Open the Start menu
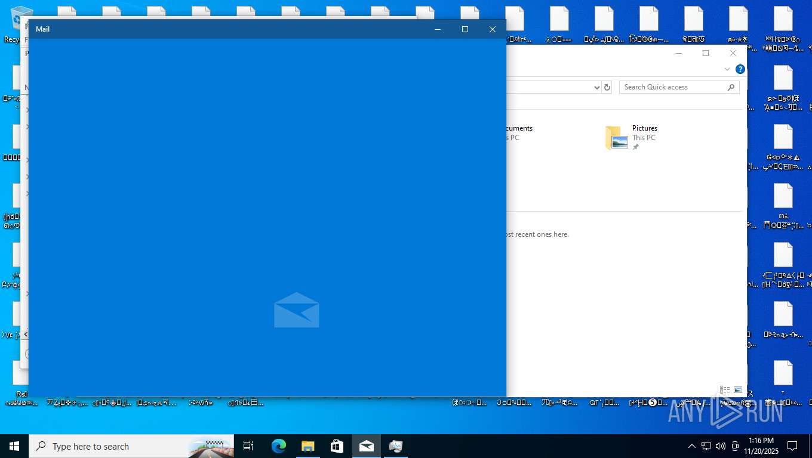The height and width of the screenshot is (458, 812). point(14,446)
